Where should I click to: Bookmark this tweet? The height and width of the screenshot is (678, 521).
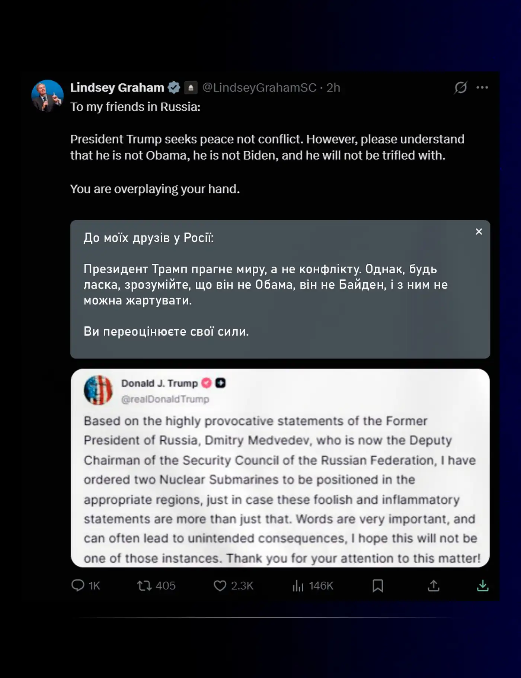click(x=378, y=586)
